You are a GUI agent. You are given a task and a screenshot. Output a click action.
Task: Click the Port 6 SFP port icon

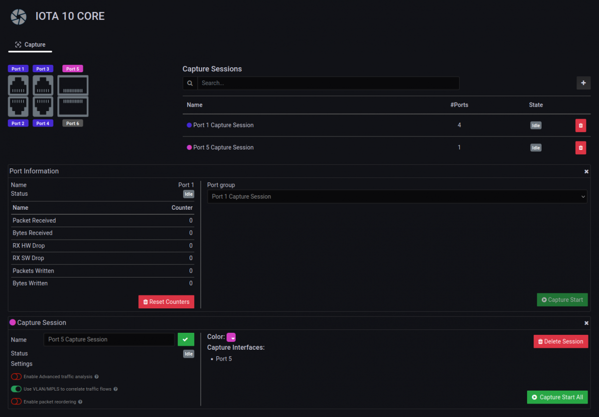click(73, 106)
